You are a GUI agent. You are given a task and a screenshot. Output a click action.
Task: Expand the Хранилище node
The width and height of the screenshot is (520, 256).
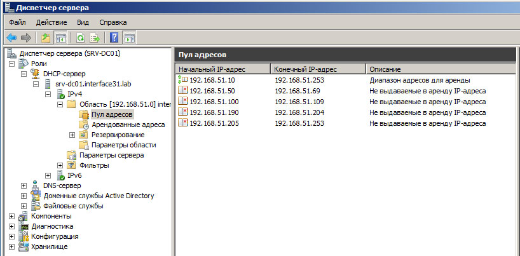click(12, 247)
